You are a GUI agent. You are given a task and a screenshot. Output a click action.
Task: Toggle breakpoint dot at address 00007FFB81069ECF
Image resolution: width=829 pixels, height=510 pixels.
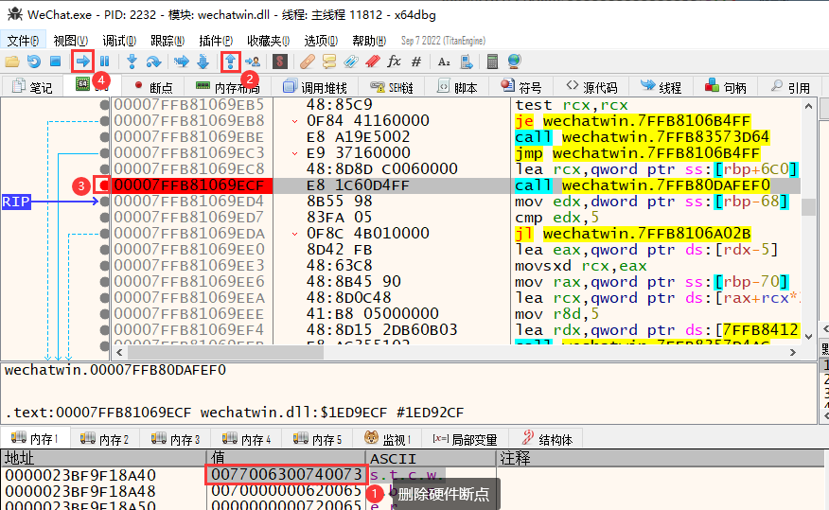[104, 185]
